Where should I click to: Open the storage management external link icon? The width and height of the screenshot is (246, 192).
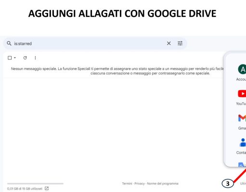point(47,189)
